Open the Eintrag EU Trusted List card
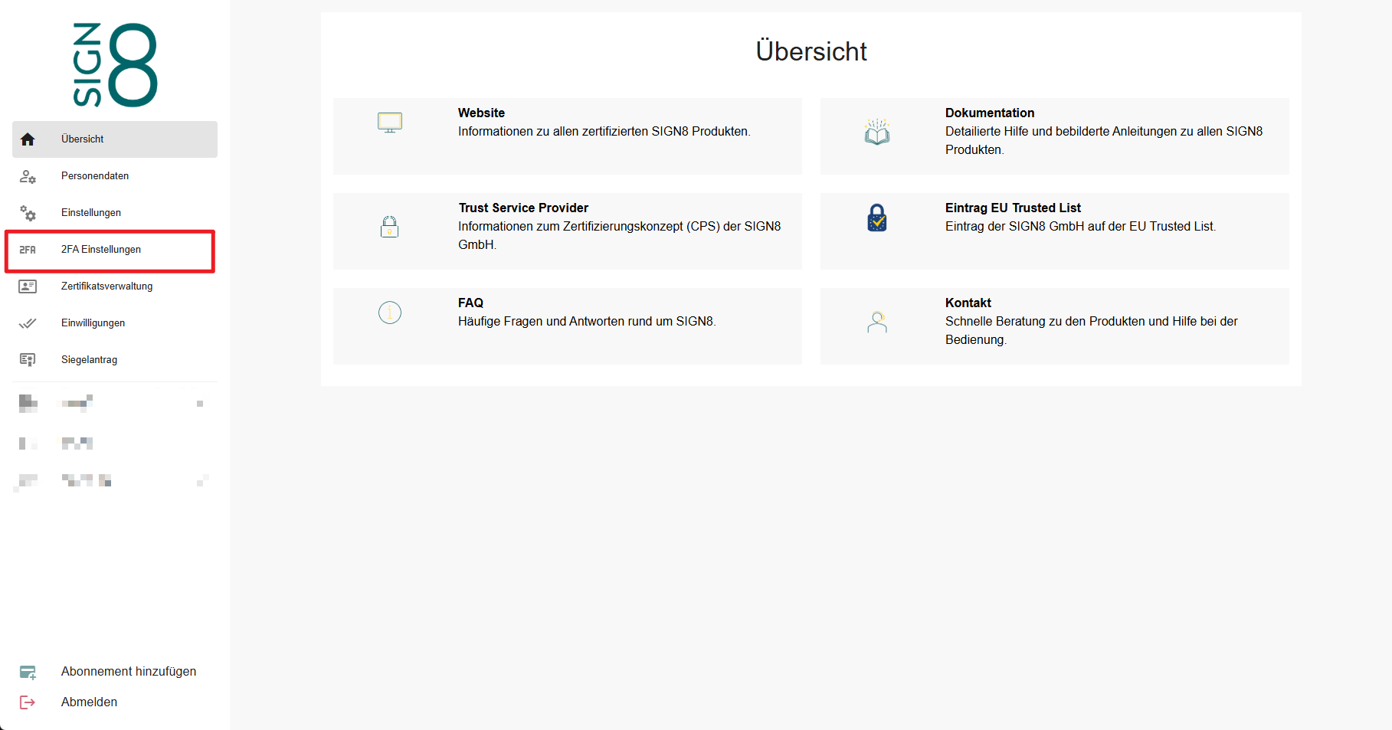 click(1054, 231)
